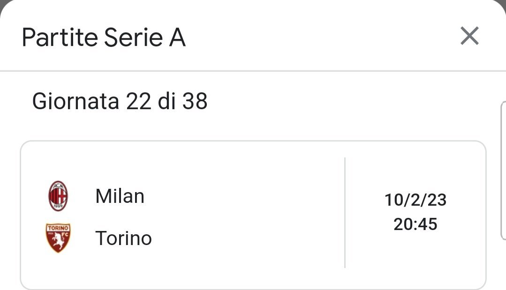Click the vertical divider inside the match card
Image resolution: width=506 pixels, height=290 pixels.
[x=345, y=213]
